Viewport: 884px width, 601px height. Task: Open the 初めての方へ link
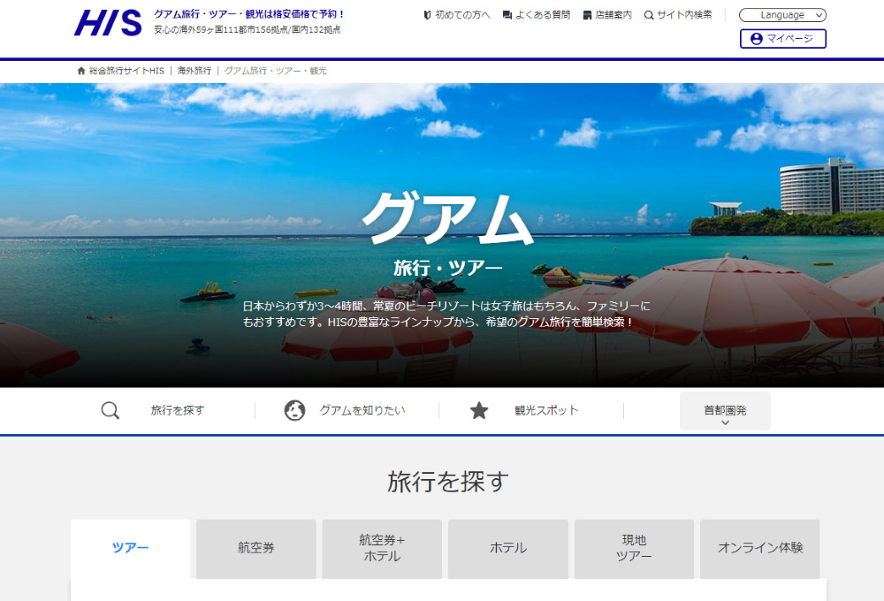457,15
